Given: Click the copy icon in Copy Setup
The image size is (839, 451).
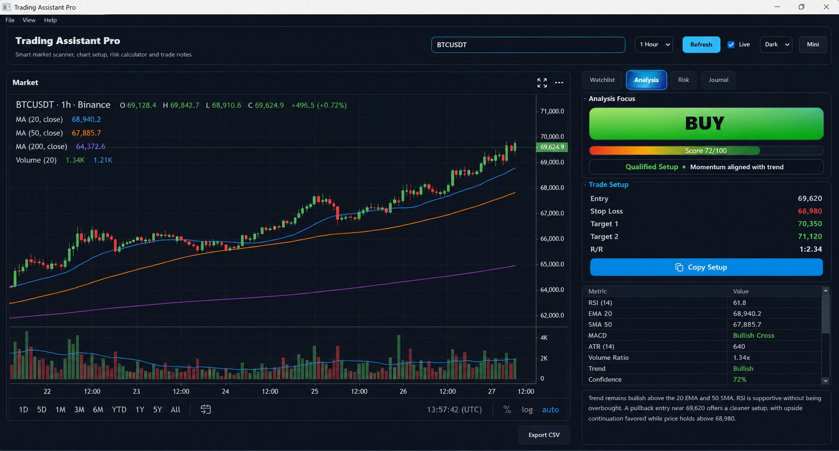Looking at the screenshot, I should (679, 267).
